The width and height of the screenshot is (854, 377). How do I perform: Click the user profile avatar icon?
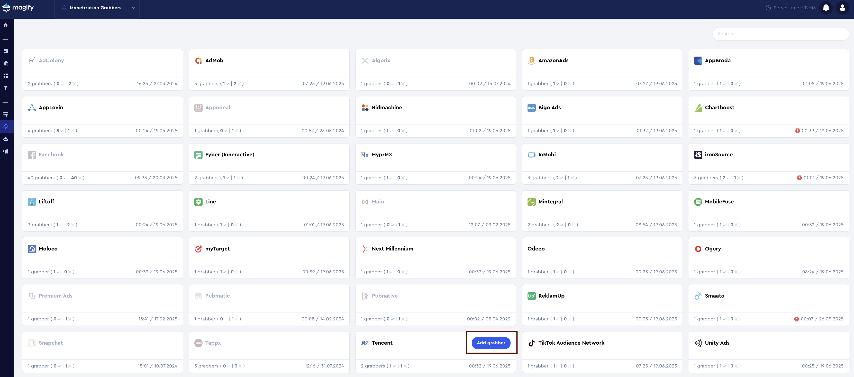842,8
